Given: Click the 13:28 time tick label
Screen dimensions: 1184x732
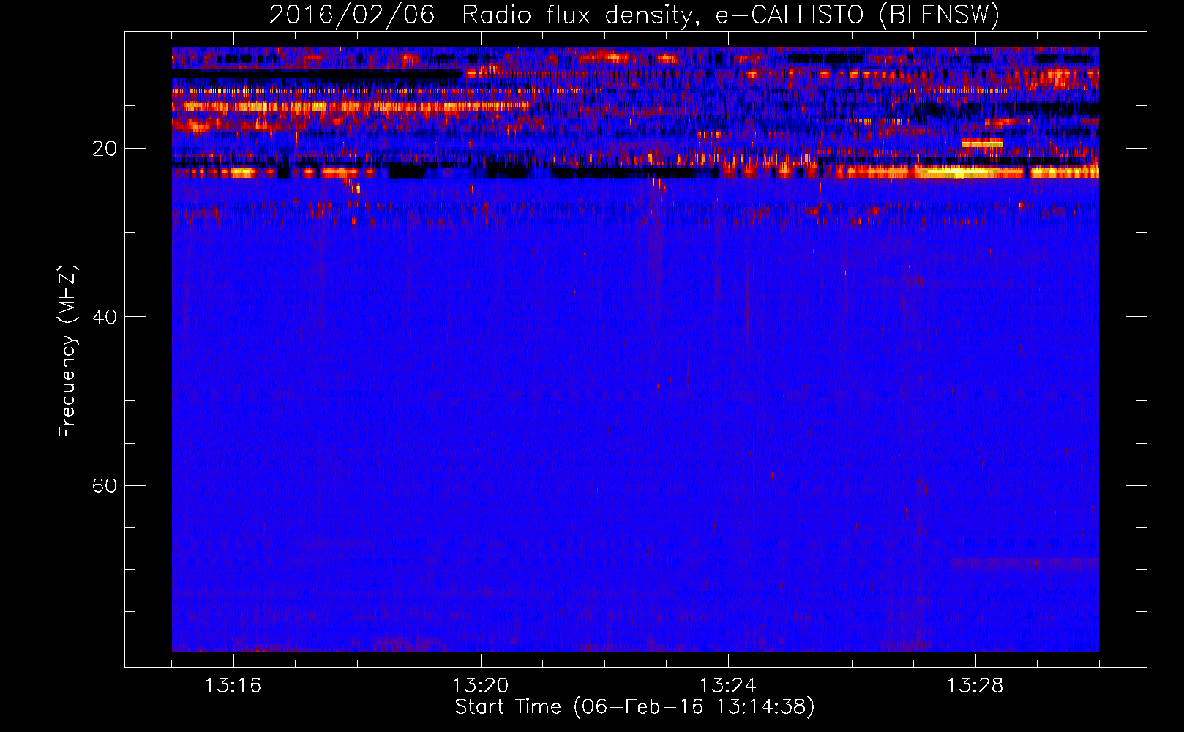Looking at the screenshot, I should [975, 686].
